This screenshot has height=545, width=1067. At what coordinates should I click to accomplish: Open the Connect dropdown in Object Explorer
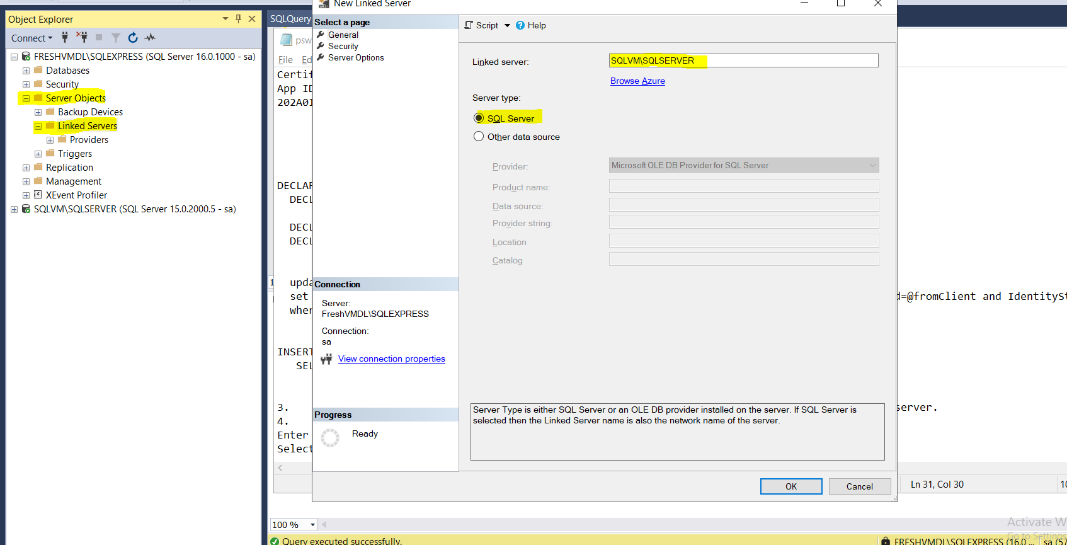pyautogui.click(x=31, y=38)
